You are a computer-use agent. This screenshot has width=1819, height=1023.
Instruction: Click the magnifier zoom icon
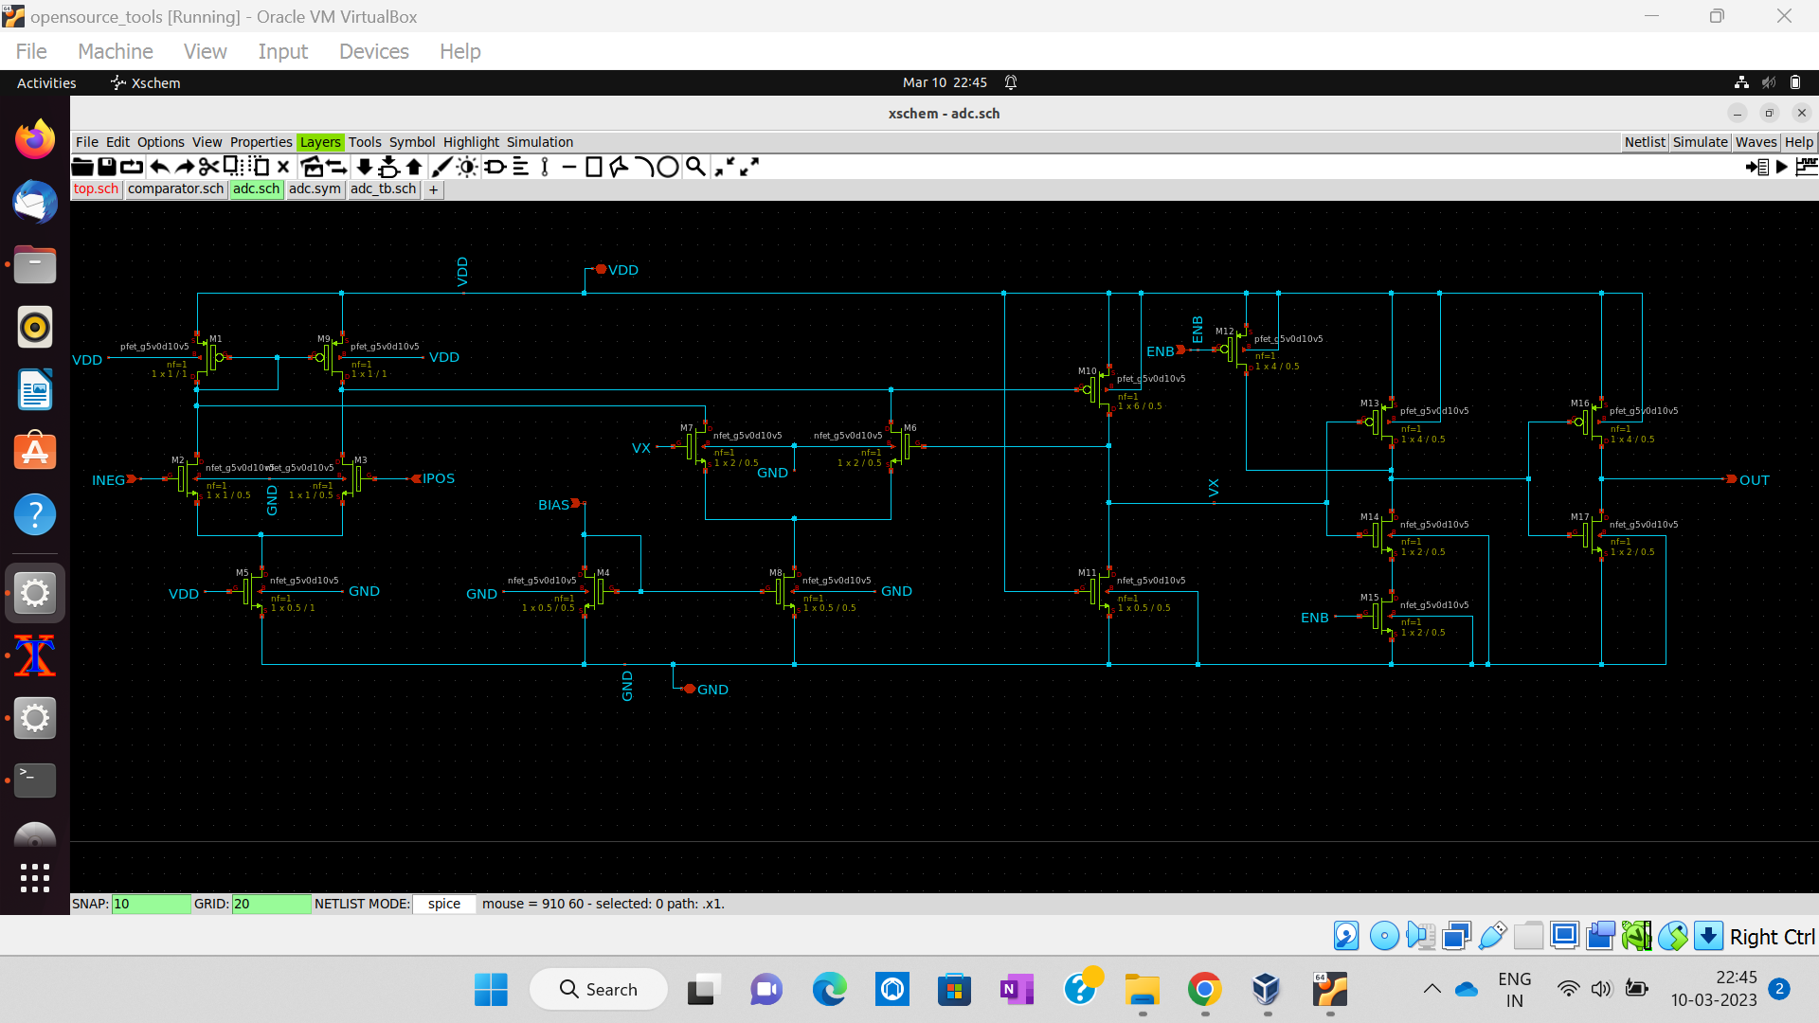click(695, 167)
